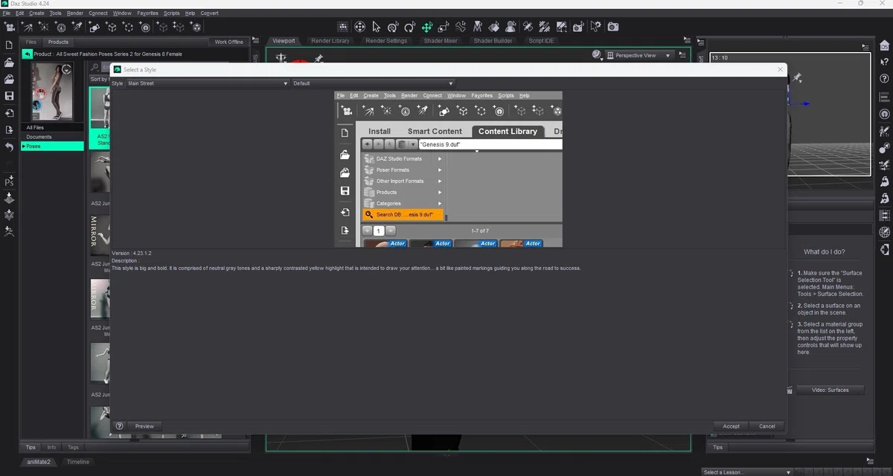This screenshot has width=893, height=476.
Task: Click the Accept button in style dialog
Action: 731,426
